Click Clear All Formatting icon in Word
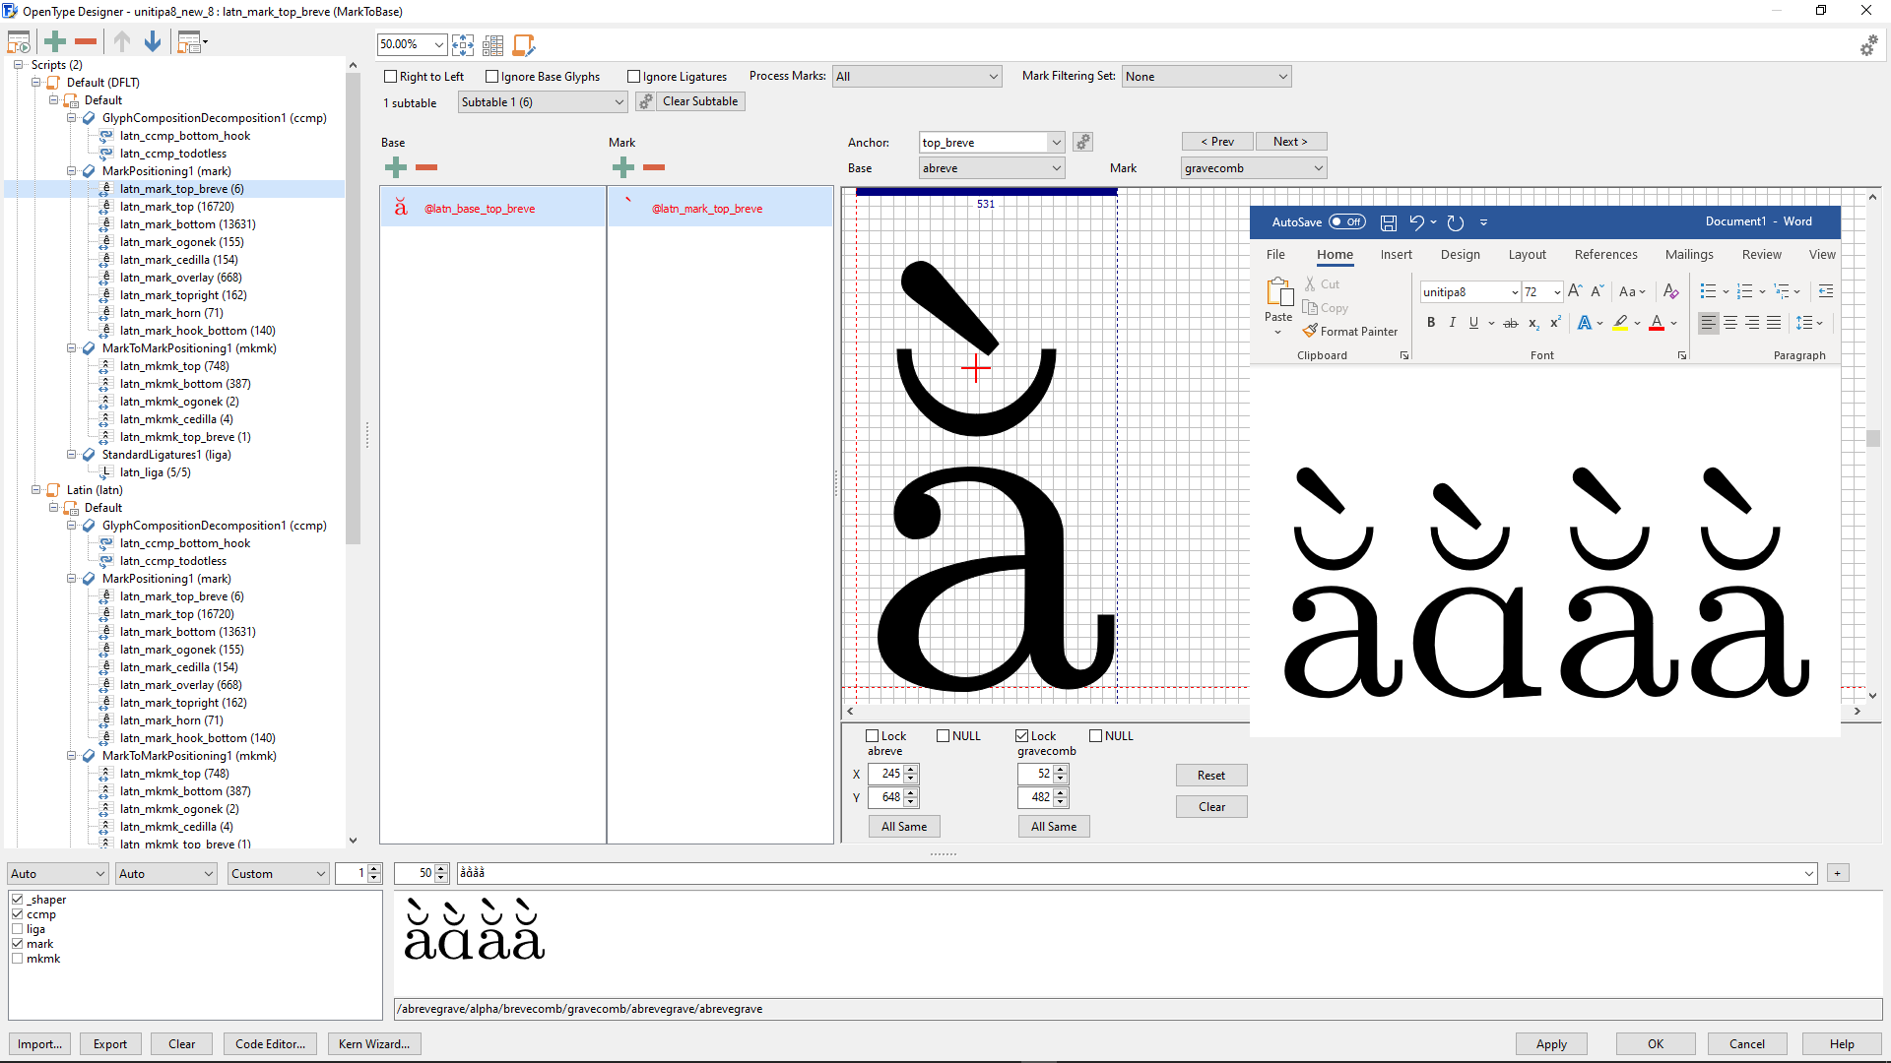This screenshot has height=1063, width=1891. [x=1670, y=291]
